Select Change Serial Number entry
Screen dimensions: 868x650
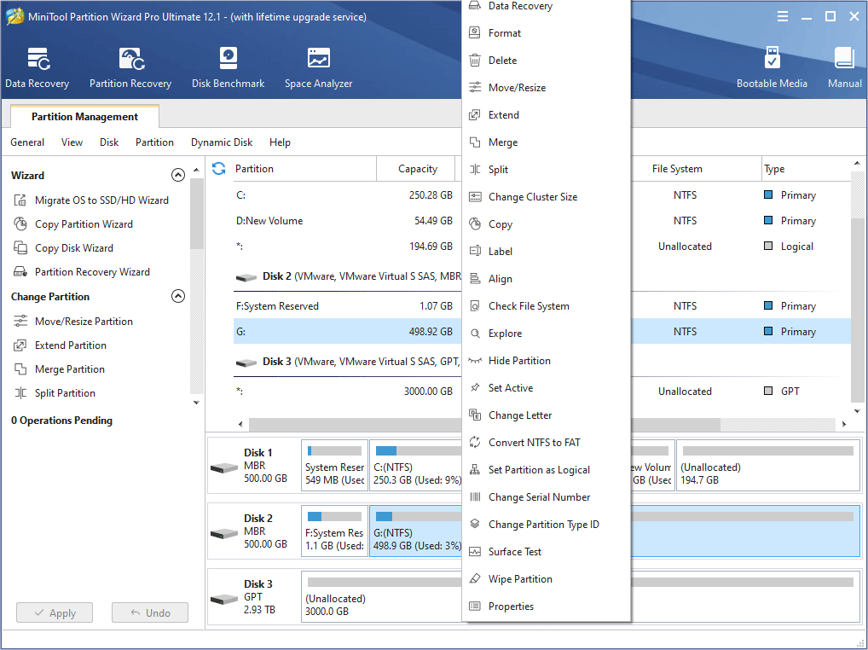pyautogui.click(x=546, y=497)
